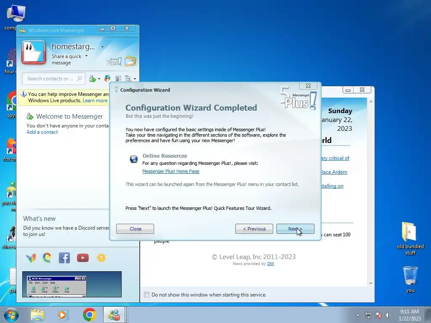Click the Windows Live Messenger taskbar button

pos(114,315)
